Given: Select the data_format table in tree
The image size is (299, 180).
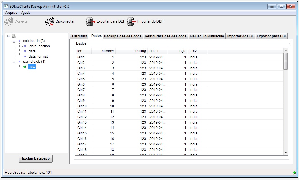Looking at the screenshot, I should (38, 56).
